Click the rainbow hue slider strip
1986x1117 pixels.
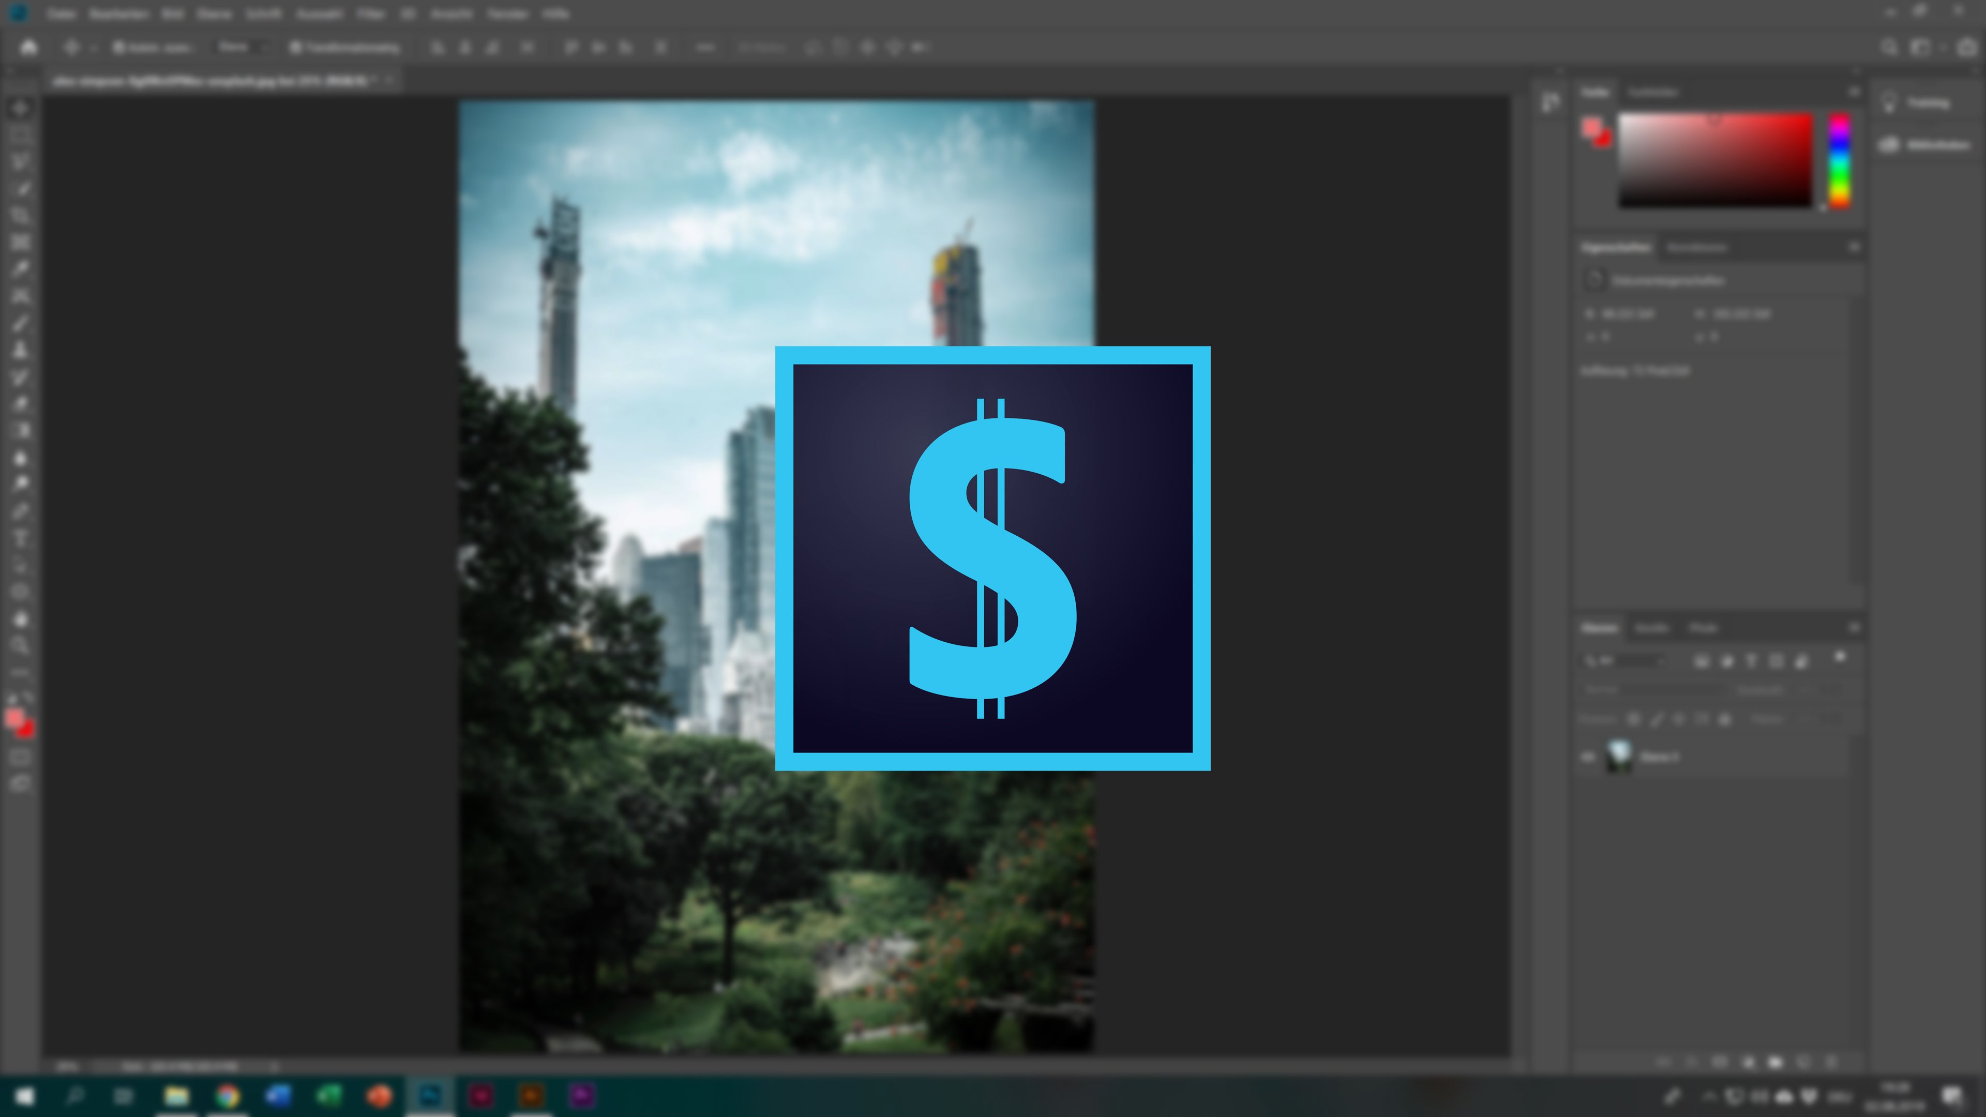tap(1840, 160)
